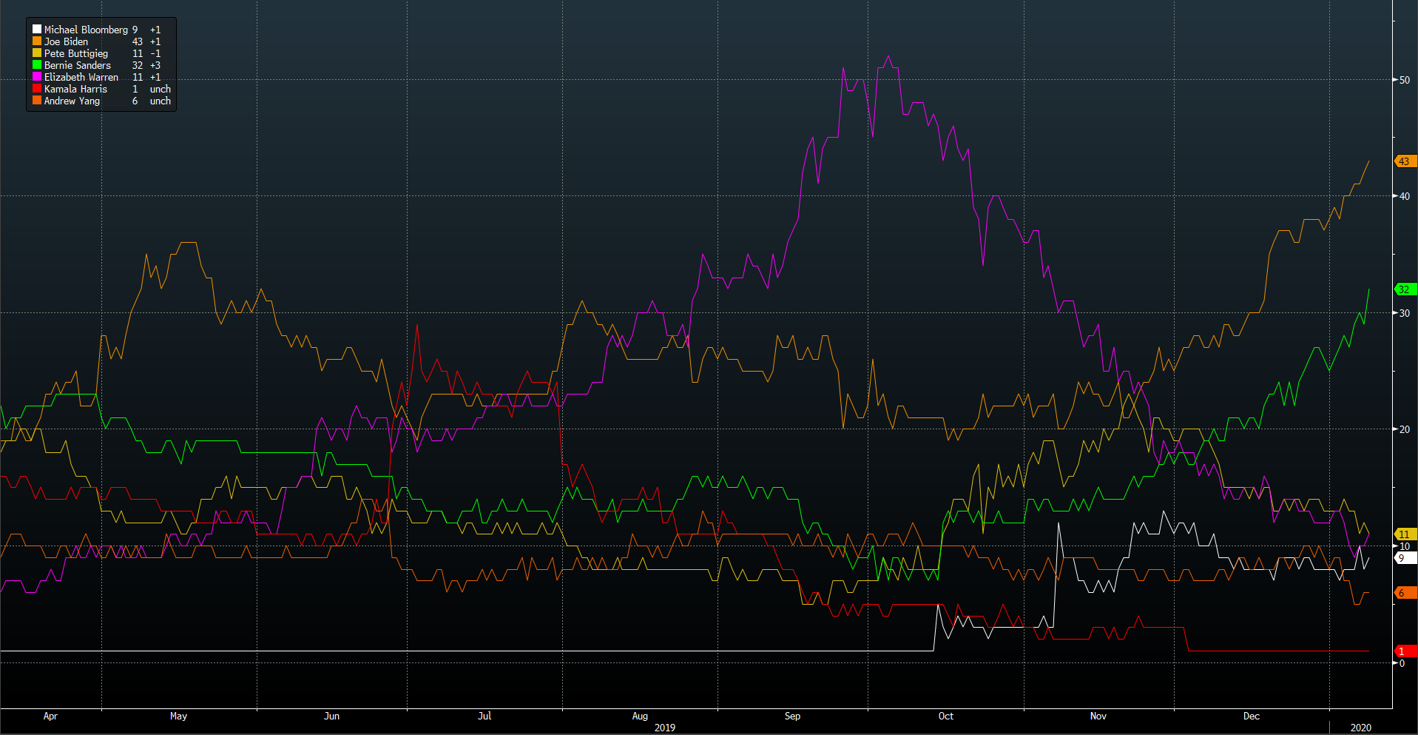Viewport: 1418px width, 735px height.
Task: Click the red Kamala Harris legend swatch
Action: (x=37, y=89)
